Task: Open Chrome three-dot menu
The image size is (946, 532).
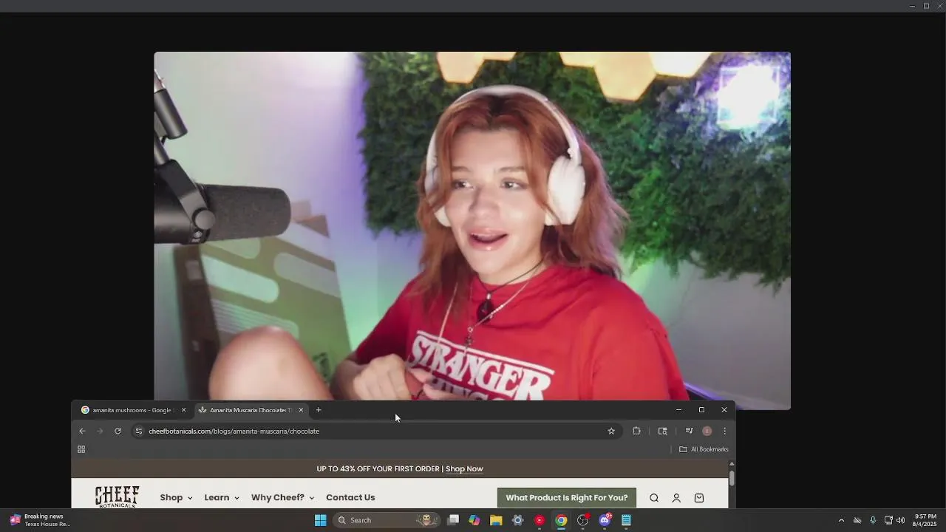Action: [724, 431]
